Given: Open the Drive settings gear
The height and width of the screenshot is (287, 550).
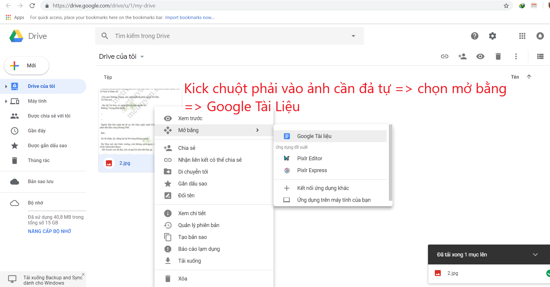Looking at the screenshot, I should [x=493, y=36].
